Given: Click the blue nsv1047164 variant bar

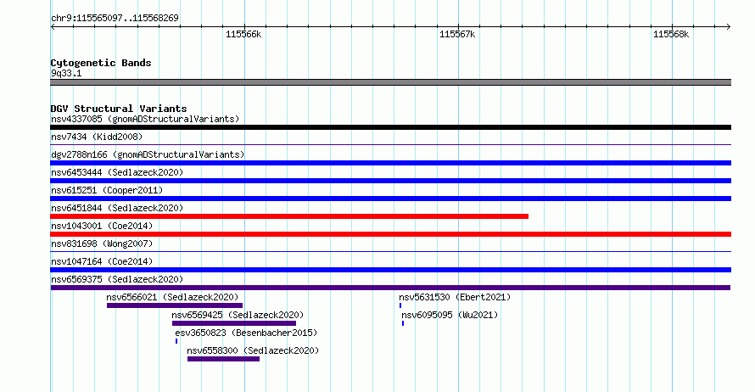Looking at the screenshot, I should [x=390, y=270].
